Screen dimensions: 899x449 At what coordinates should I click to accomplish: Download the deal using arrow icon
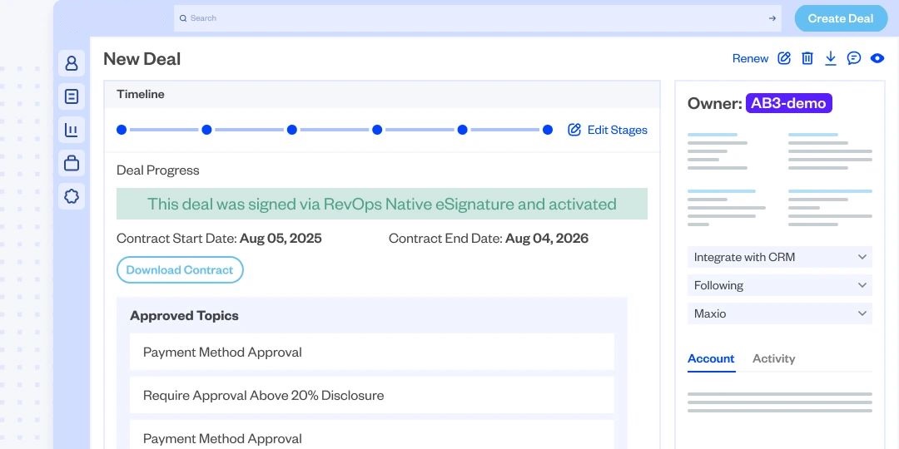[831, 58]
